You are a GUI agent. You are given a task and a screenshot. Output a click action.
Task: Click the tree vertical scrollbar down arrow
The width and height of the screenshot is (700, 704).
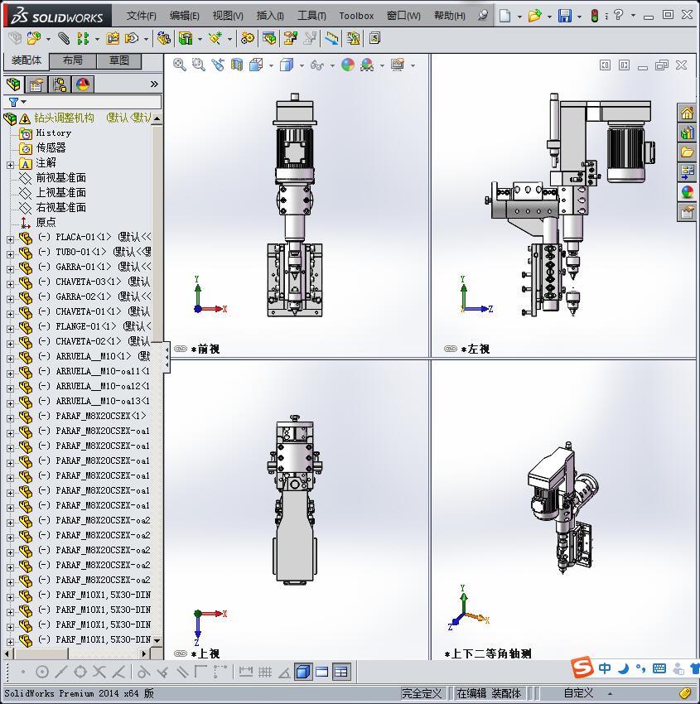[x=157, y=640]
